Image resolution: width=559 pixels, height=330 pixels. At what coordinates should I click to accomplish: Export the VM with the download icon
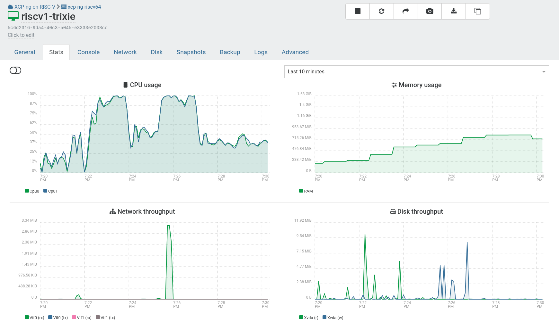click(454, 11)
